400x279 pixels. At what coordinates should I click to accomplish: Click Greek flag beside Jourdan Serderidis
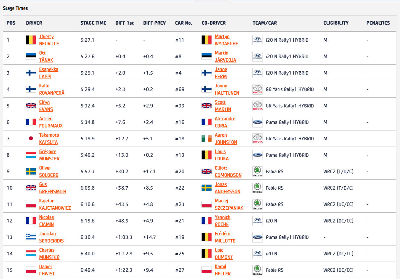[31, 237]
